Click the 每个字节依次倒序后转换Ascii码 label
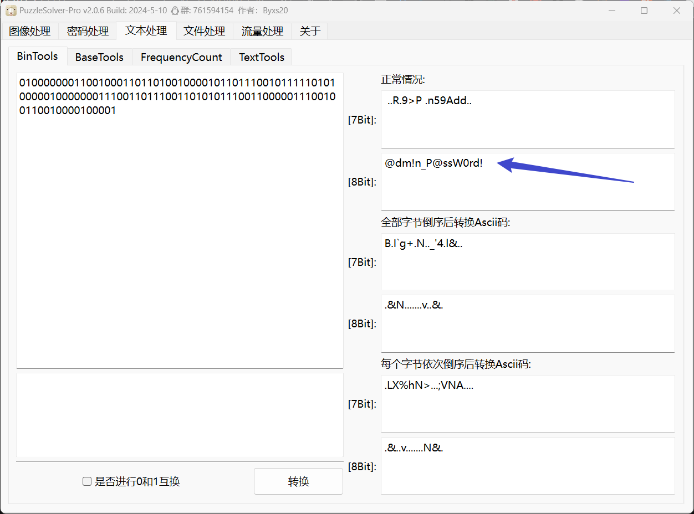This screenshot has height=514, width=694. tap(456, 364)
